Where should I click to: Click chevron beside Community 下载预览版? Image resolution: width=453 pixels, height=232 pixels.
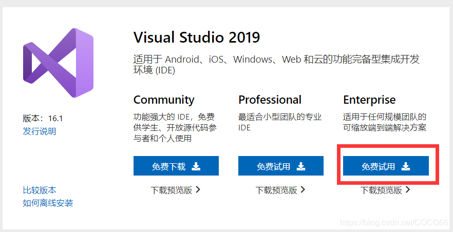(x=198, y=189)
